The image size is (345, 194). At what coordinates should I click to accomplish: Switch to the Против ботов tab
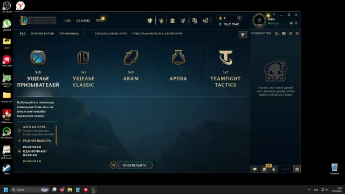pos(42,33)
